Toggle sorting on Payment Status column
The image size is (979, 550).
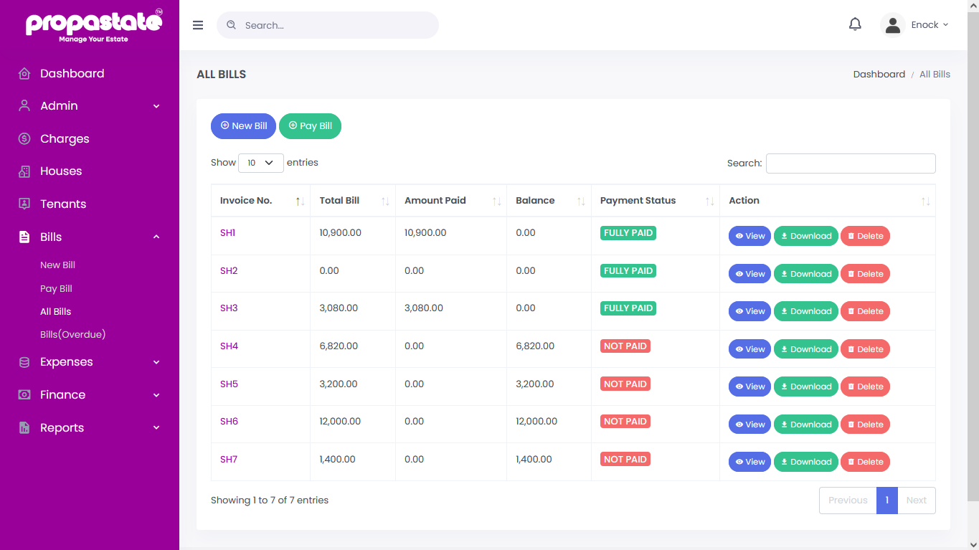click(x=656, y=201)
